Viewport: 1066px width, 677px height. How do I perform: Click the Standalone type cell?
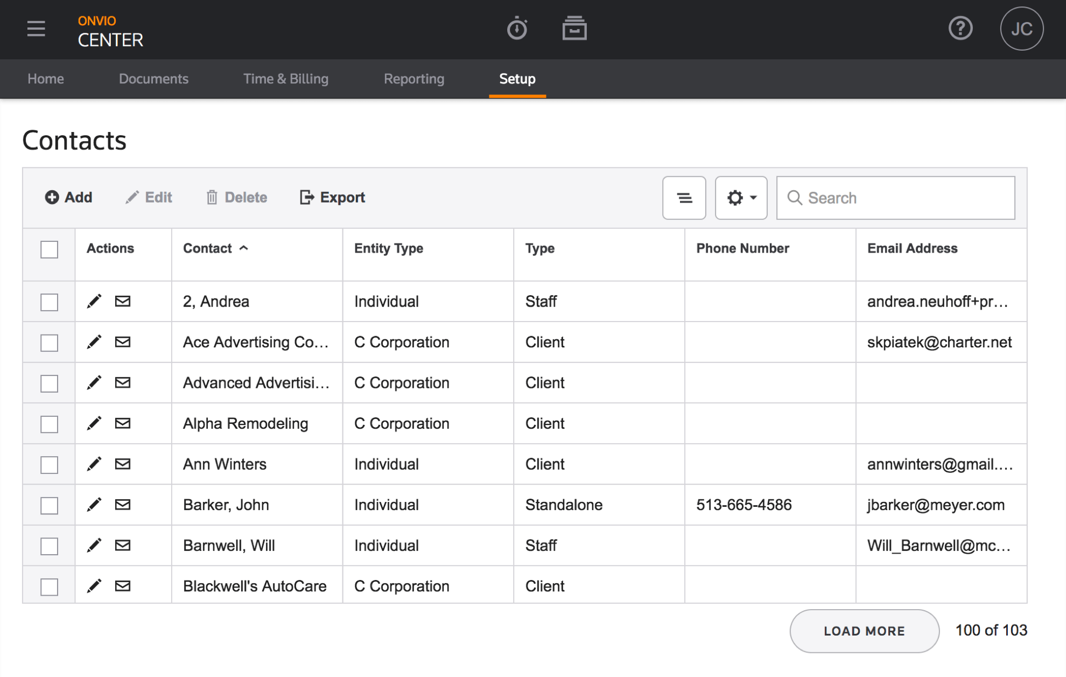(x=564, y=505)
